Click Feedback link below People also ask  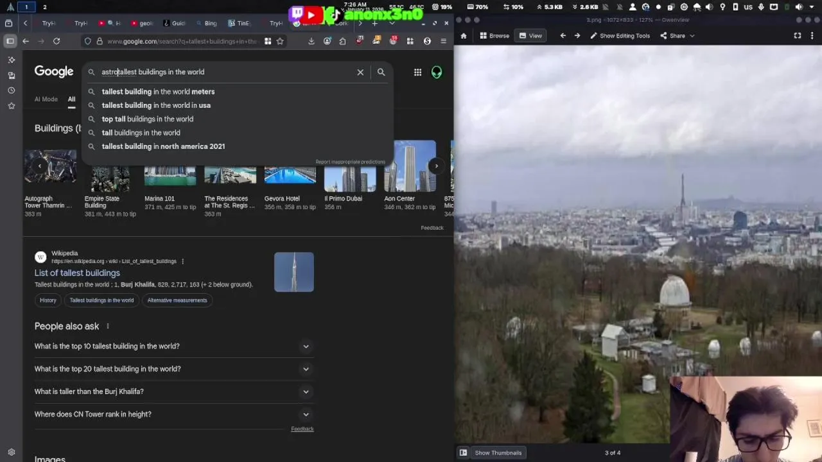pos(302,429)
